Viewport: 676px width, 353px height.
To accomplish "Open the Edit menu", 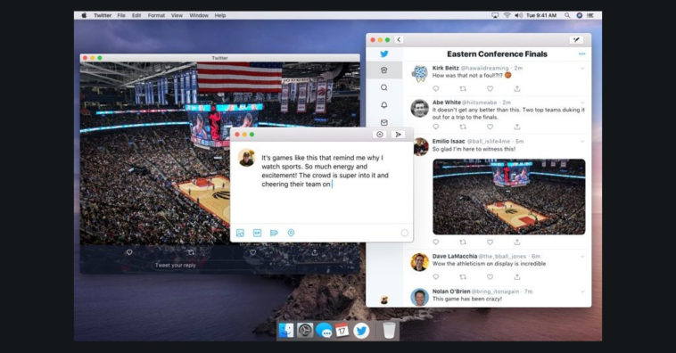I will click(x=136, y=15).
